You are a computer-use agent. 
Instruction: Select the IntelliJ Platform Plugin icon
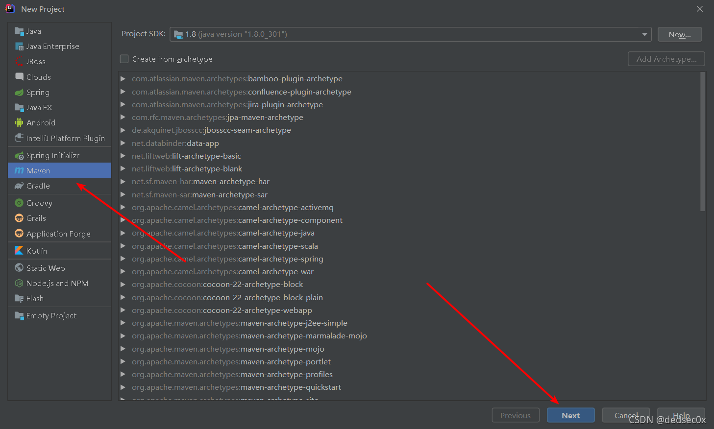click(19, 138)
